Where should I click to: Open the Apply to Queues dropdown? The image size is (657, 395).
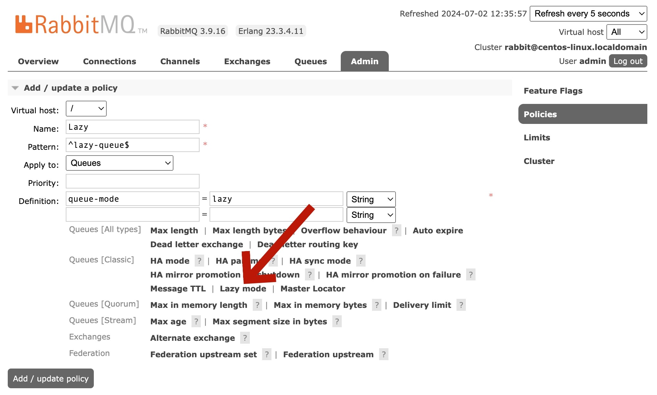point(119,163)
